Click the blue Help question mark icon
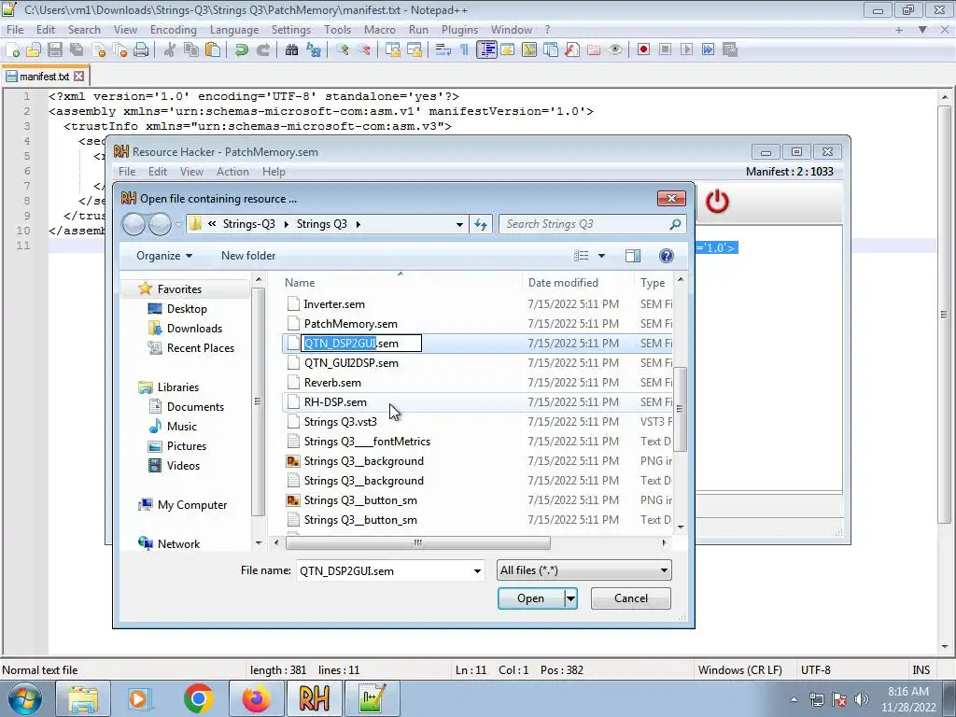The height and width of the screenshot is (717, 956). [x=667, y=256]
